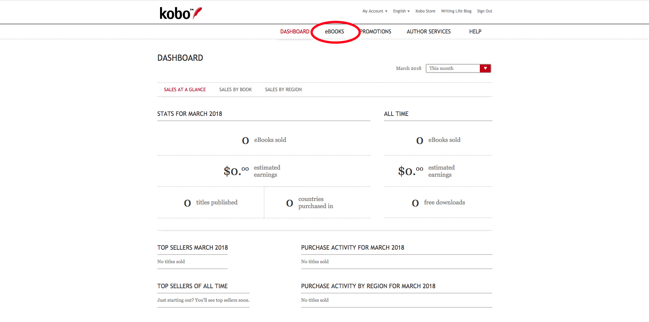Click the Kobo logo

pos(180,13)
